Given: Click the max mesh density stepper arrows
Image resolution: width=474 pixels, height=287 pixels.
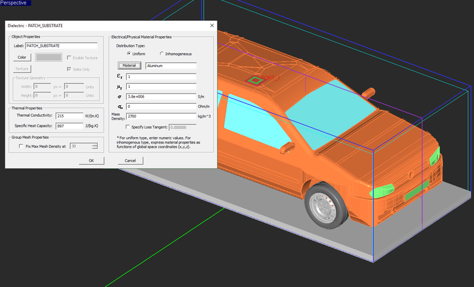Looking at the screenshot, I should (x=94, y=145).
